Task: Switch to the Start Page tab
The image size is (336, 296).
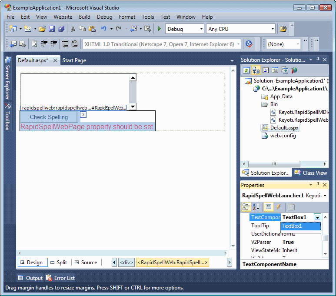Action: [x=74, y=60]
